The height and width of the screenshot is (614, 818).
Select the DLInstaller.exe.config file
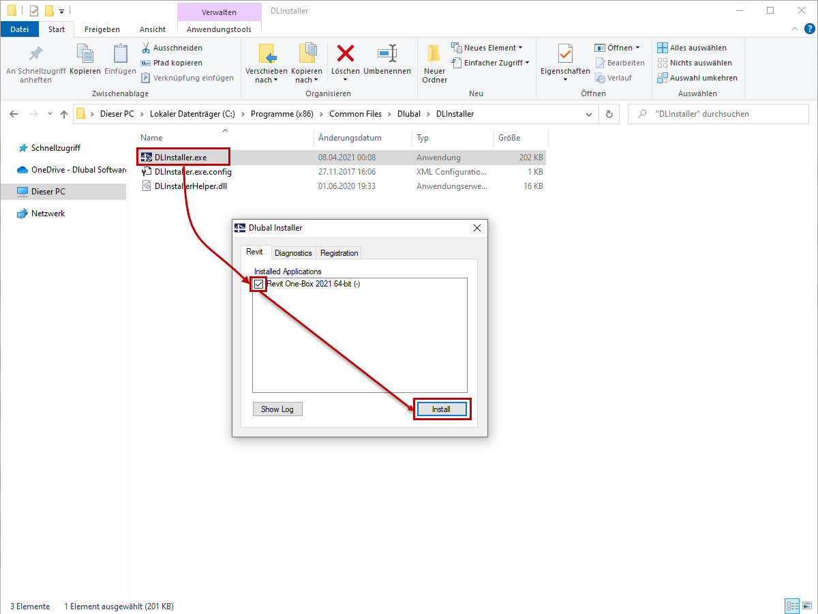[192, 172]
